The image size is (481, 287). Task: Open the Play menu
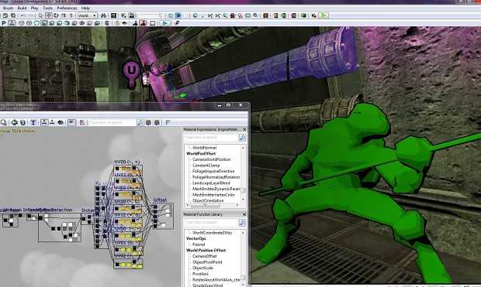(x=34, y=8)
